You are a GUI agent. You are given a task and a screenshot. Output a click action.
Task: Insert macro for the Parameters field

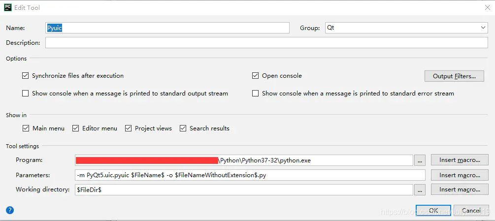click(x=460, y=175)
